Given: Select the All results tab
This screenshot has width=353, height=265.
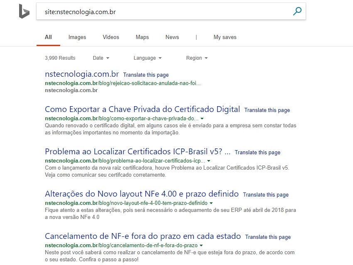Looking at the screenshot, I should 49,37.
